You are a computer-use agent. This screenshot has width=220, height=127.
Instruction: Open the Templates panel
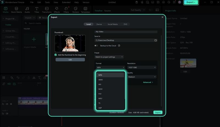(86, 10)
